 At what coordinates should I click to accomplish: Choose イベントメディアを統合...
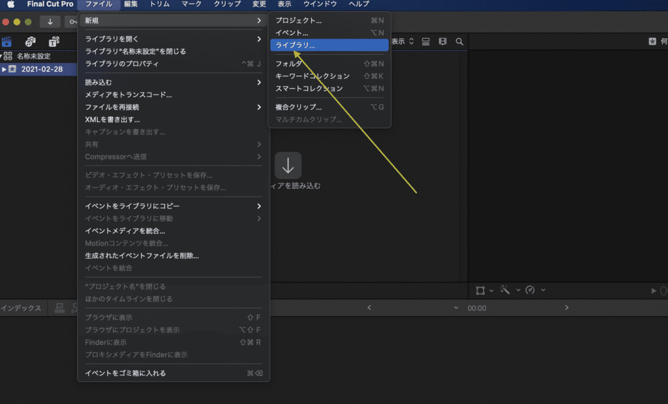pos(174,231)
